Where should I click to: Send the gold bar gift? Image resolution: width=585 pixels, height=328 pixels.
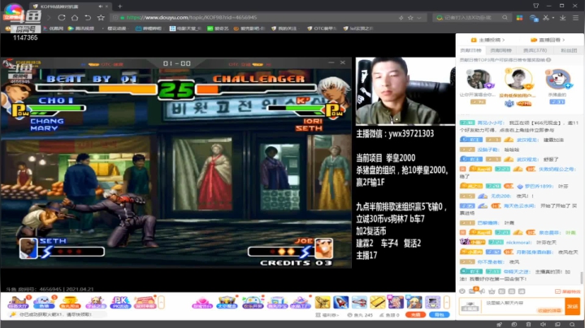point(377,302)
